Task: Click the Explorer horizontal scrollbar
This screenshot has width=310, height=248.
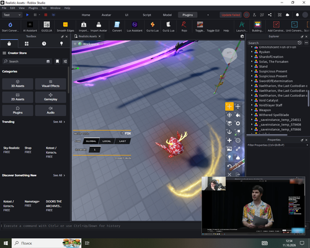Action: (267, 135)
